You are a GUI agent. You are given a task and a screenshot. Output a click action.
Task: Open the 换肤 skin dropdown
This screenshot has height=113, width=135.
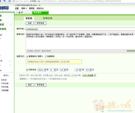click(24, 8)
